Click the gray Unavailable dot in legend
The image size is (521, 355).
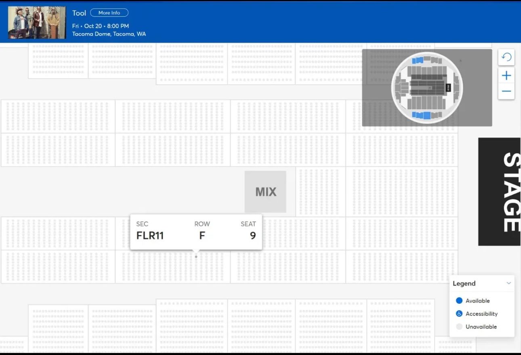(x=459, y=327)
